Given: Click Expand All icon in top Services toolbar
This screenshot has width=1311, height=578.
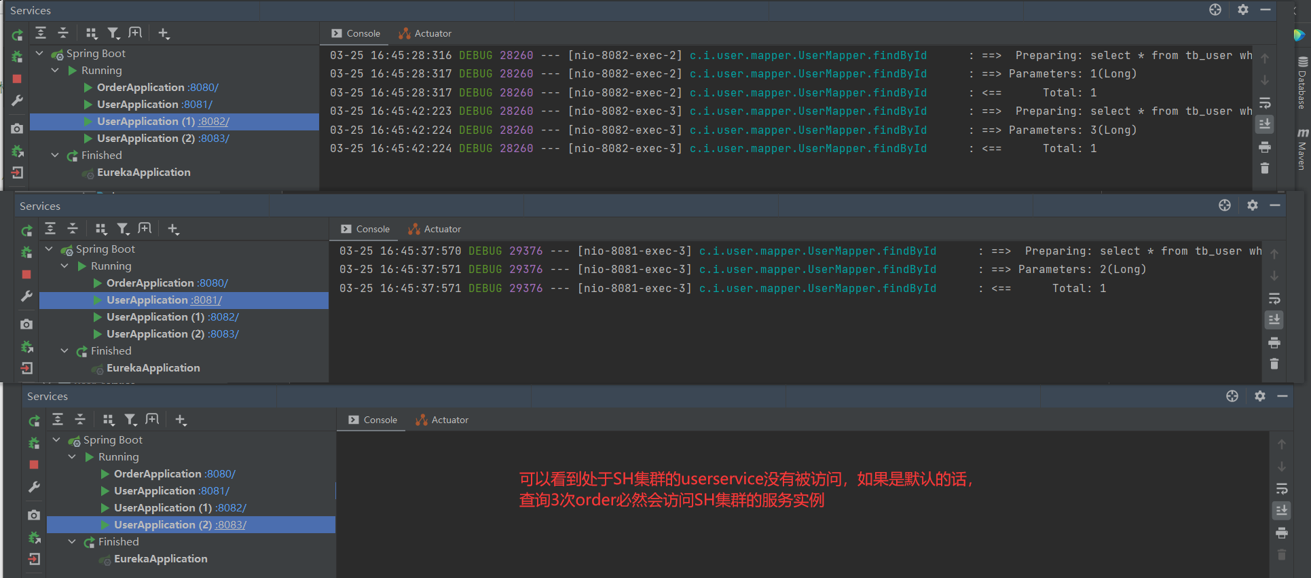Looking at the screenshot, I should 41,33.
